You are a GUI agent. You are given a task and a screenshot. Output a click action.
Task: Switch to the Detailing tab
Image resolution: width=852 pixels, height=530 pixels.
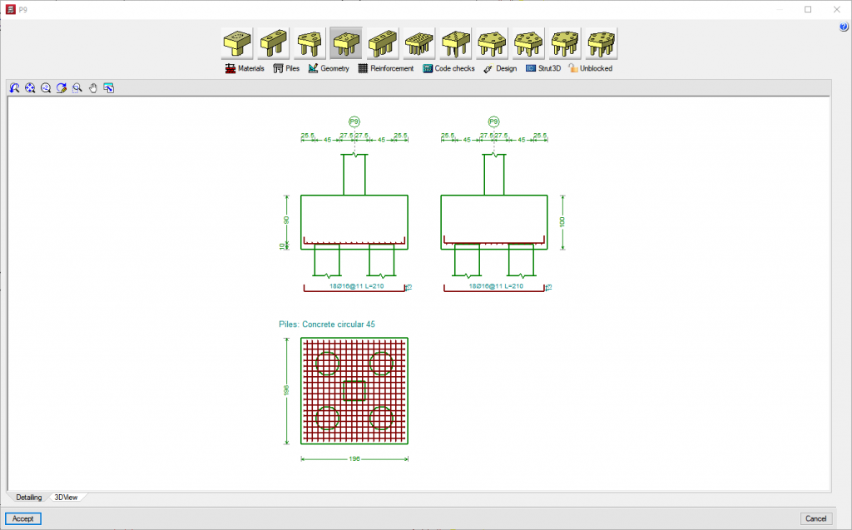29,498
